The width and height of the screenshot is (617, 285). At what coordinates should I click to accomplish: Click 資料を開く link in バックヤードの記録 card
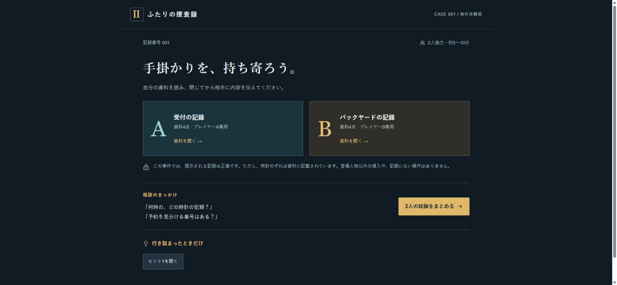354,141
